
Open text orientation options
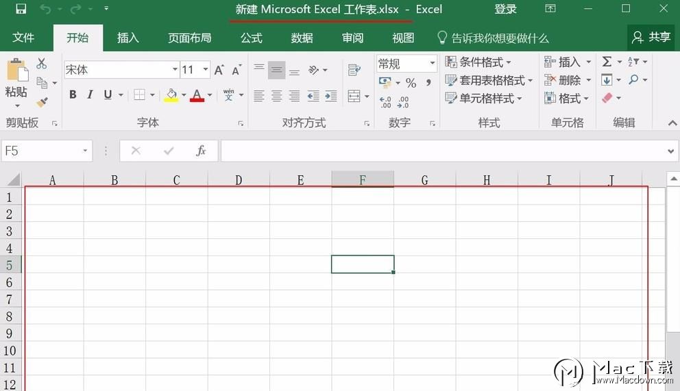click(x=313, y=70)
